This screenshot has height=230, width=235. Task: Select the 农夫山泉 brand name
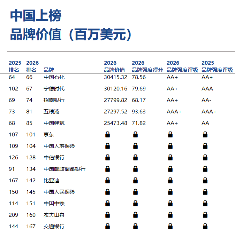coord(54,215)
